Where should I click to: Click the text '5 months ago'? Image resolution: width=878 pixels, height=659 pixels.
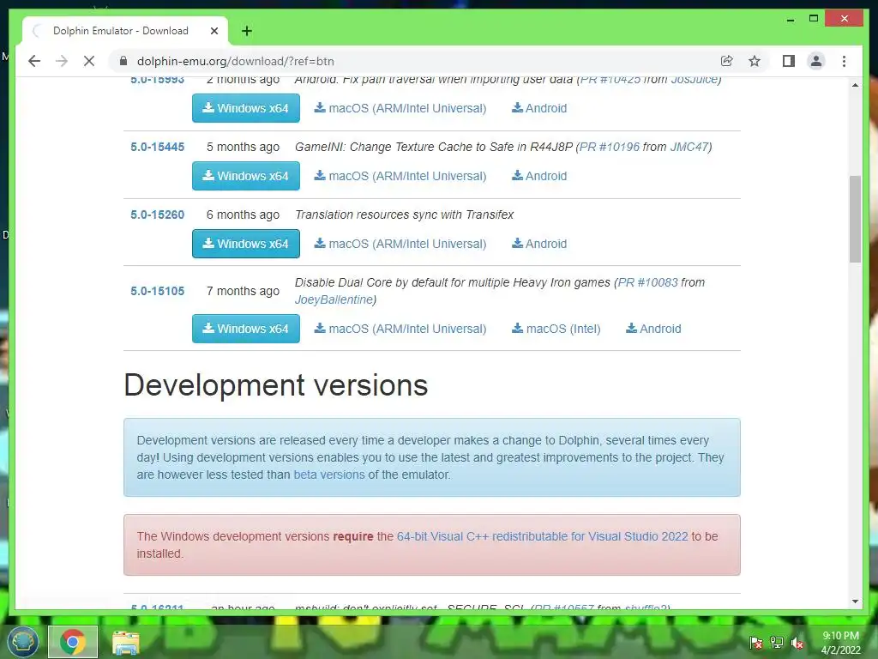(243, 147)
